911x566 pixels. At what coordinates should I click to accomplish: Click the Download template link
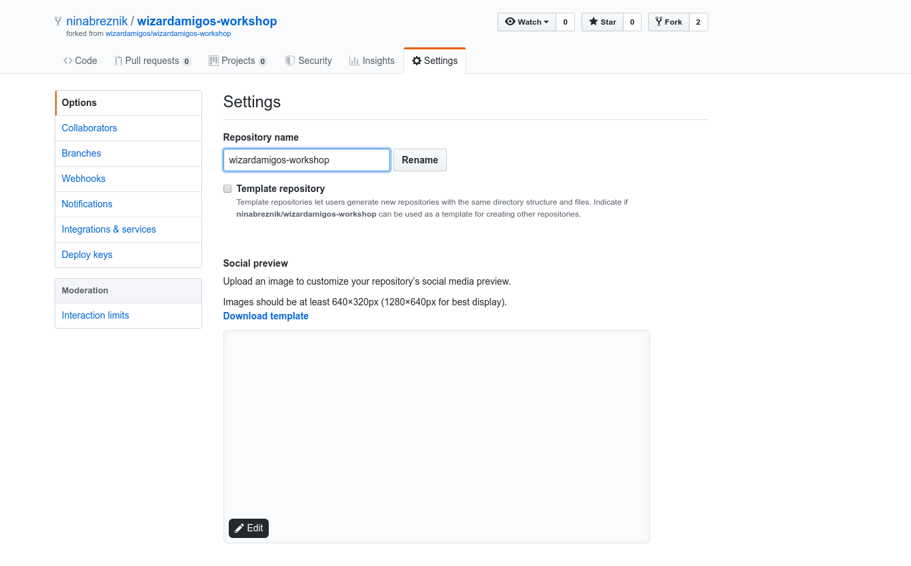266,316
